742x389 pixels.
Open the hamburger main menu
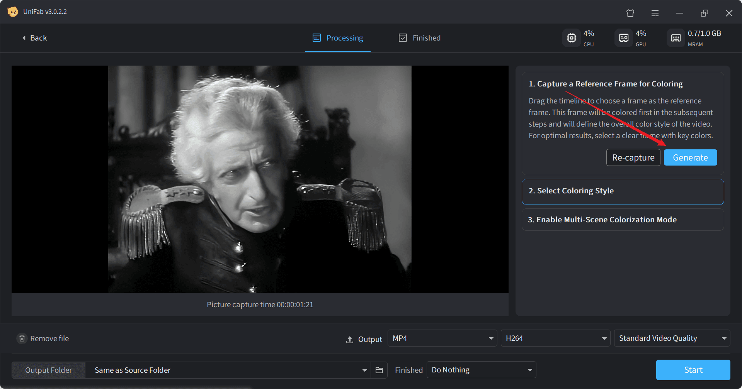click(x=655, y=13)
